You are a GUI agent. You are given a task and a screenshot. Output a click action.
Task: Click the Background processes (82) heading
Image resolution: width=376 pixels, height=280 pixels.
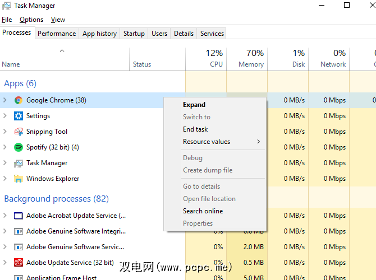click(56, 199)
